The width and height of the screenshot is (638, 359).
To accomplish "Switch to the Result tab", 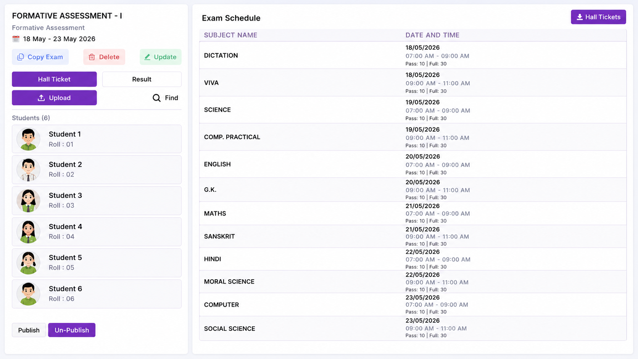I will [142, 79].
